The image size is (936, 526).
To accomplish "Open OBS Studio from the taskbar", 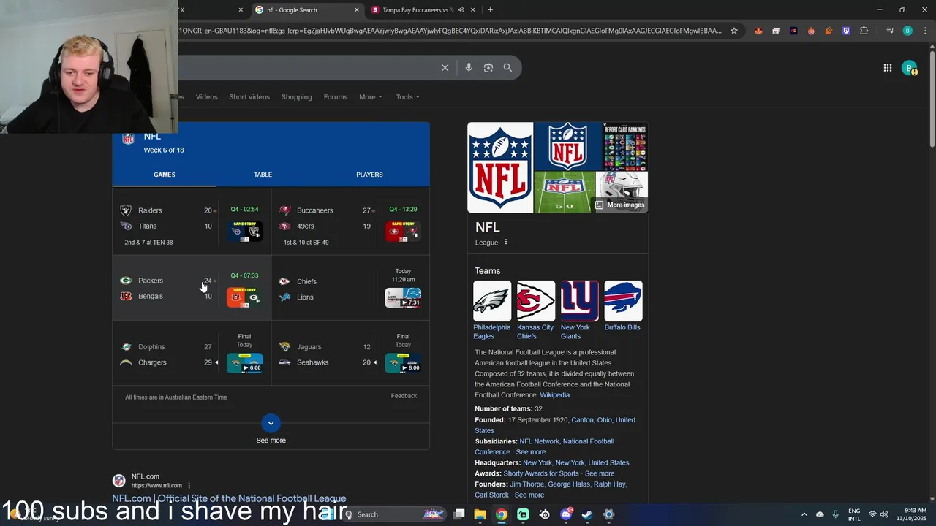I will (x=545, y=514).
